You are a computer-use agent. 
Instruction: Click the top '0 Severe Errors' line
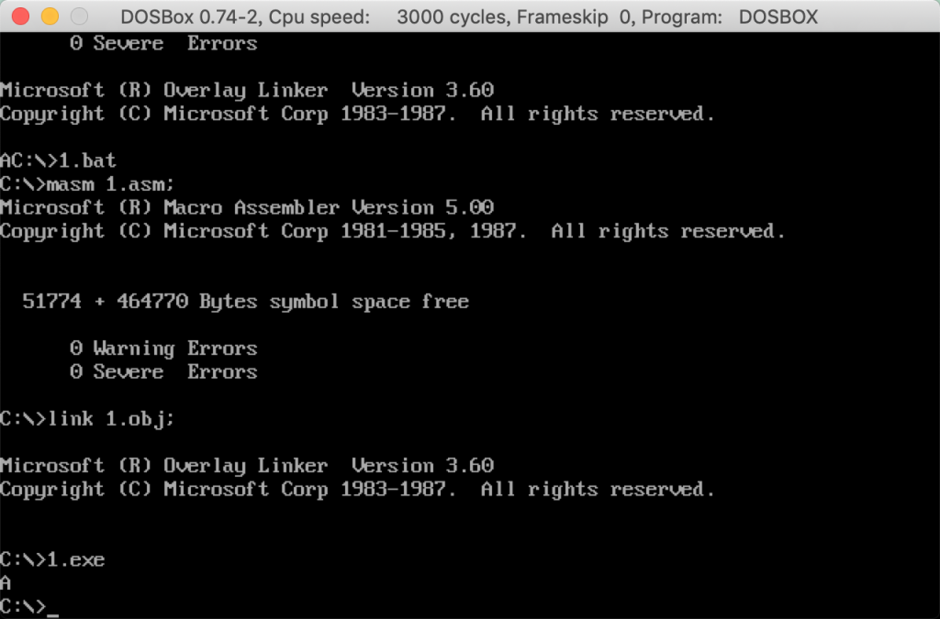(x=163, y=43)
